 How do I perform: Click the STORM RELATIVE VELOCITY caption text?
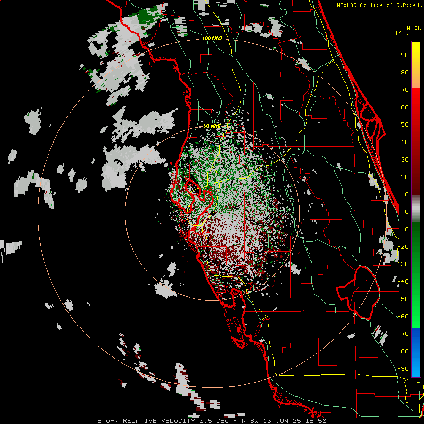[x=147, y=421]
